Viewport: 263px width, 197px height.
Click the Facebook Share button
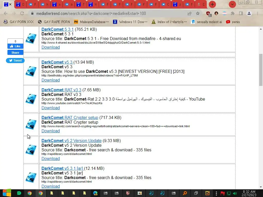click(15, 53)
